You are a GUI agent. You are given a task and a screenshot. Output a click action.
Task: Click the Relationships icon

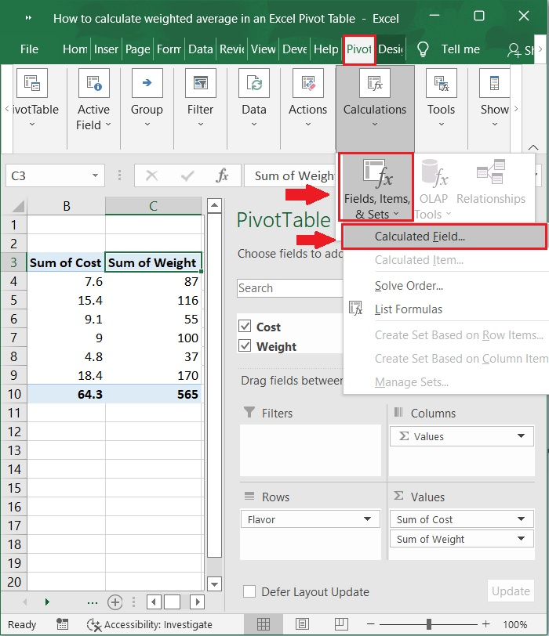(491, 172)
